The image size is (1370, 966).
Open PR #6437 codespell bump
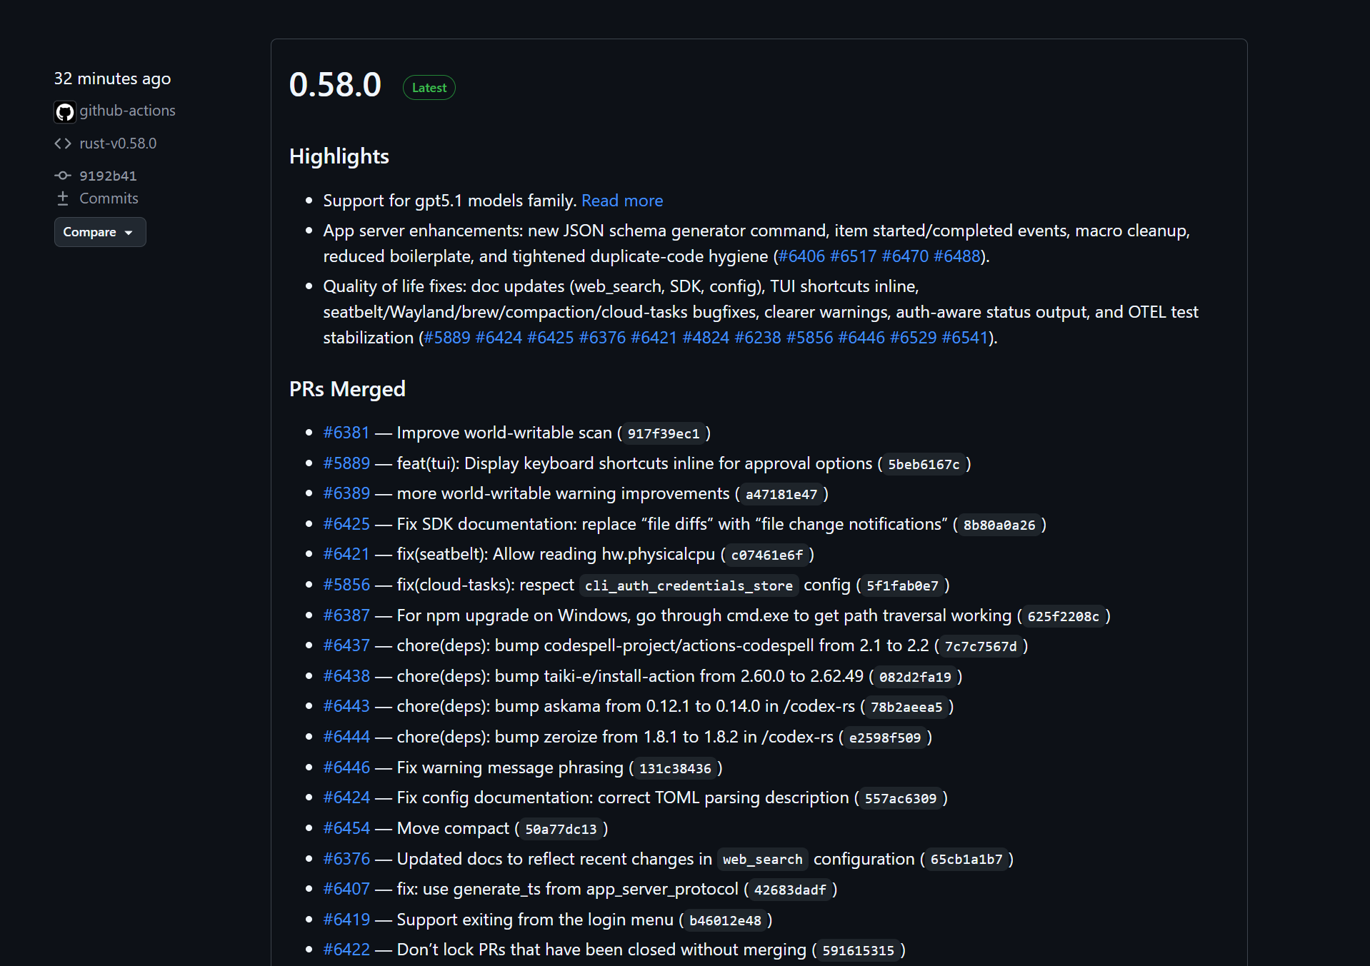346,645
